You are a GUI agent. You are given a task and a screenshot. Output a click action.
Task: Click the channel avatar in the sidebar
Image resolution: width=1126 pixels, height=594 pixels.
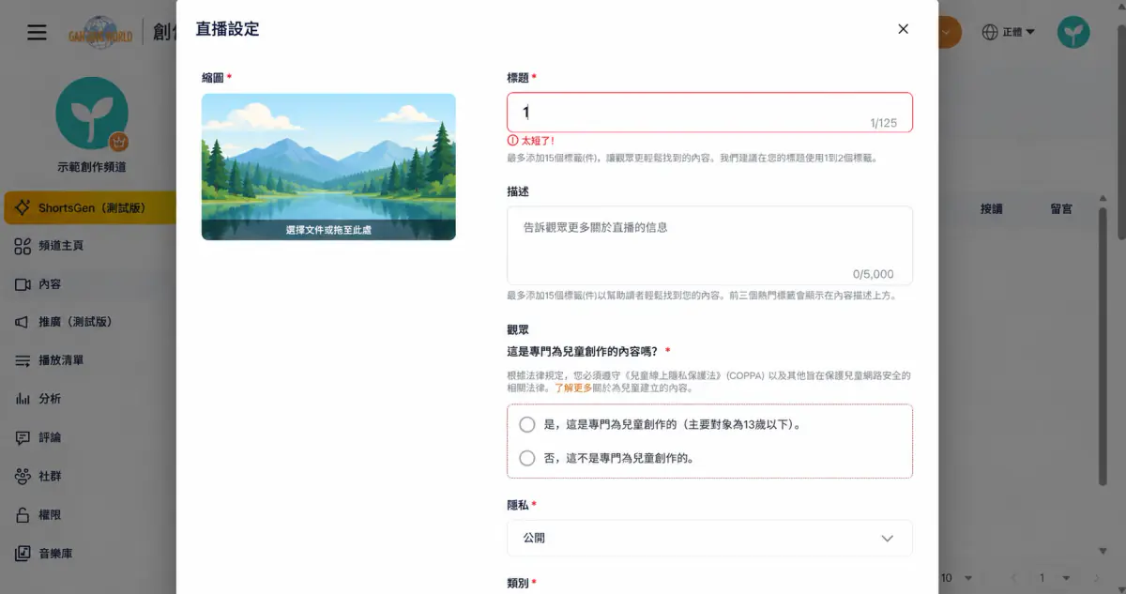tap(92, 114)
